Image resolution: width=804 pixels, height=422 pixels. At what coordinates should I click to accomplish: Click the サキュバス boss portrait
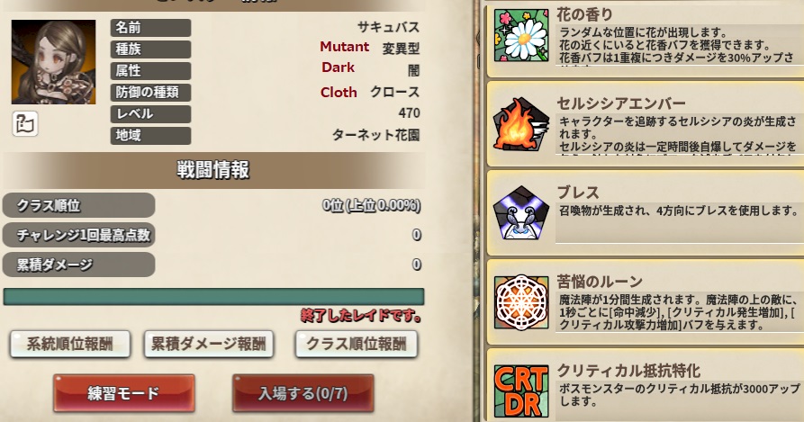point(53,62)
